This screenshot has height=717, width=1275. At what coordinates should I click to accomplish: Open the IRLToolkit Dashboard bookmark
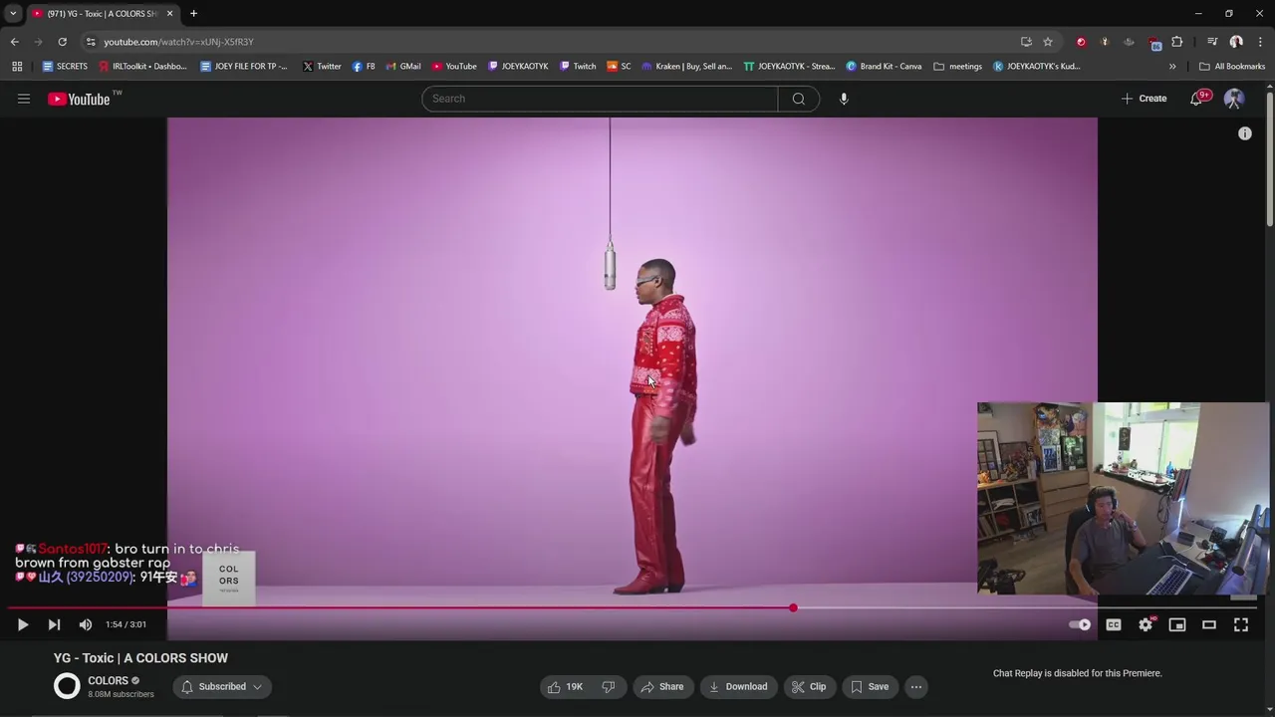pos(142,67)
